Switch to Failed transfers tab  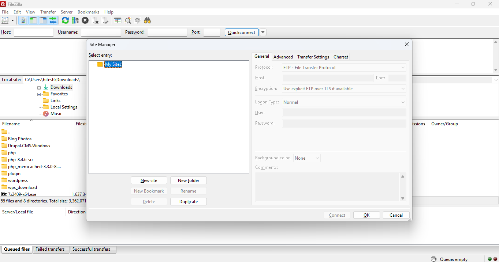coord(50,249)
